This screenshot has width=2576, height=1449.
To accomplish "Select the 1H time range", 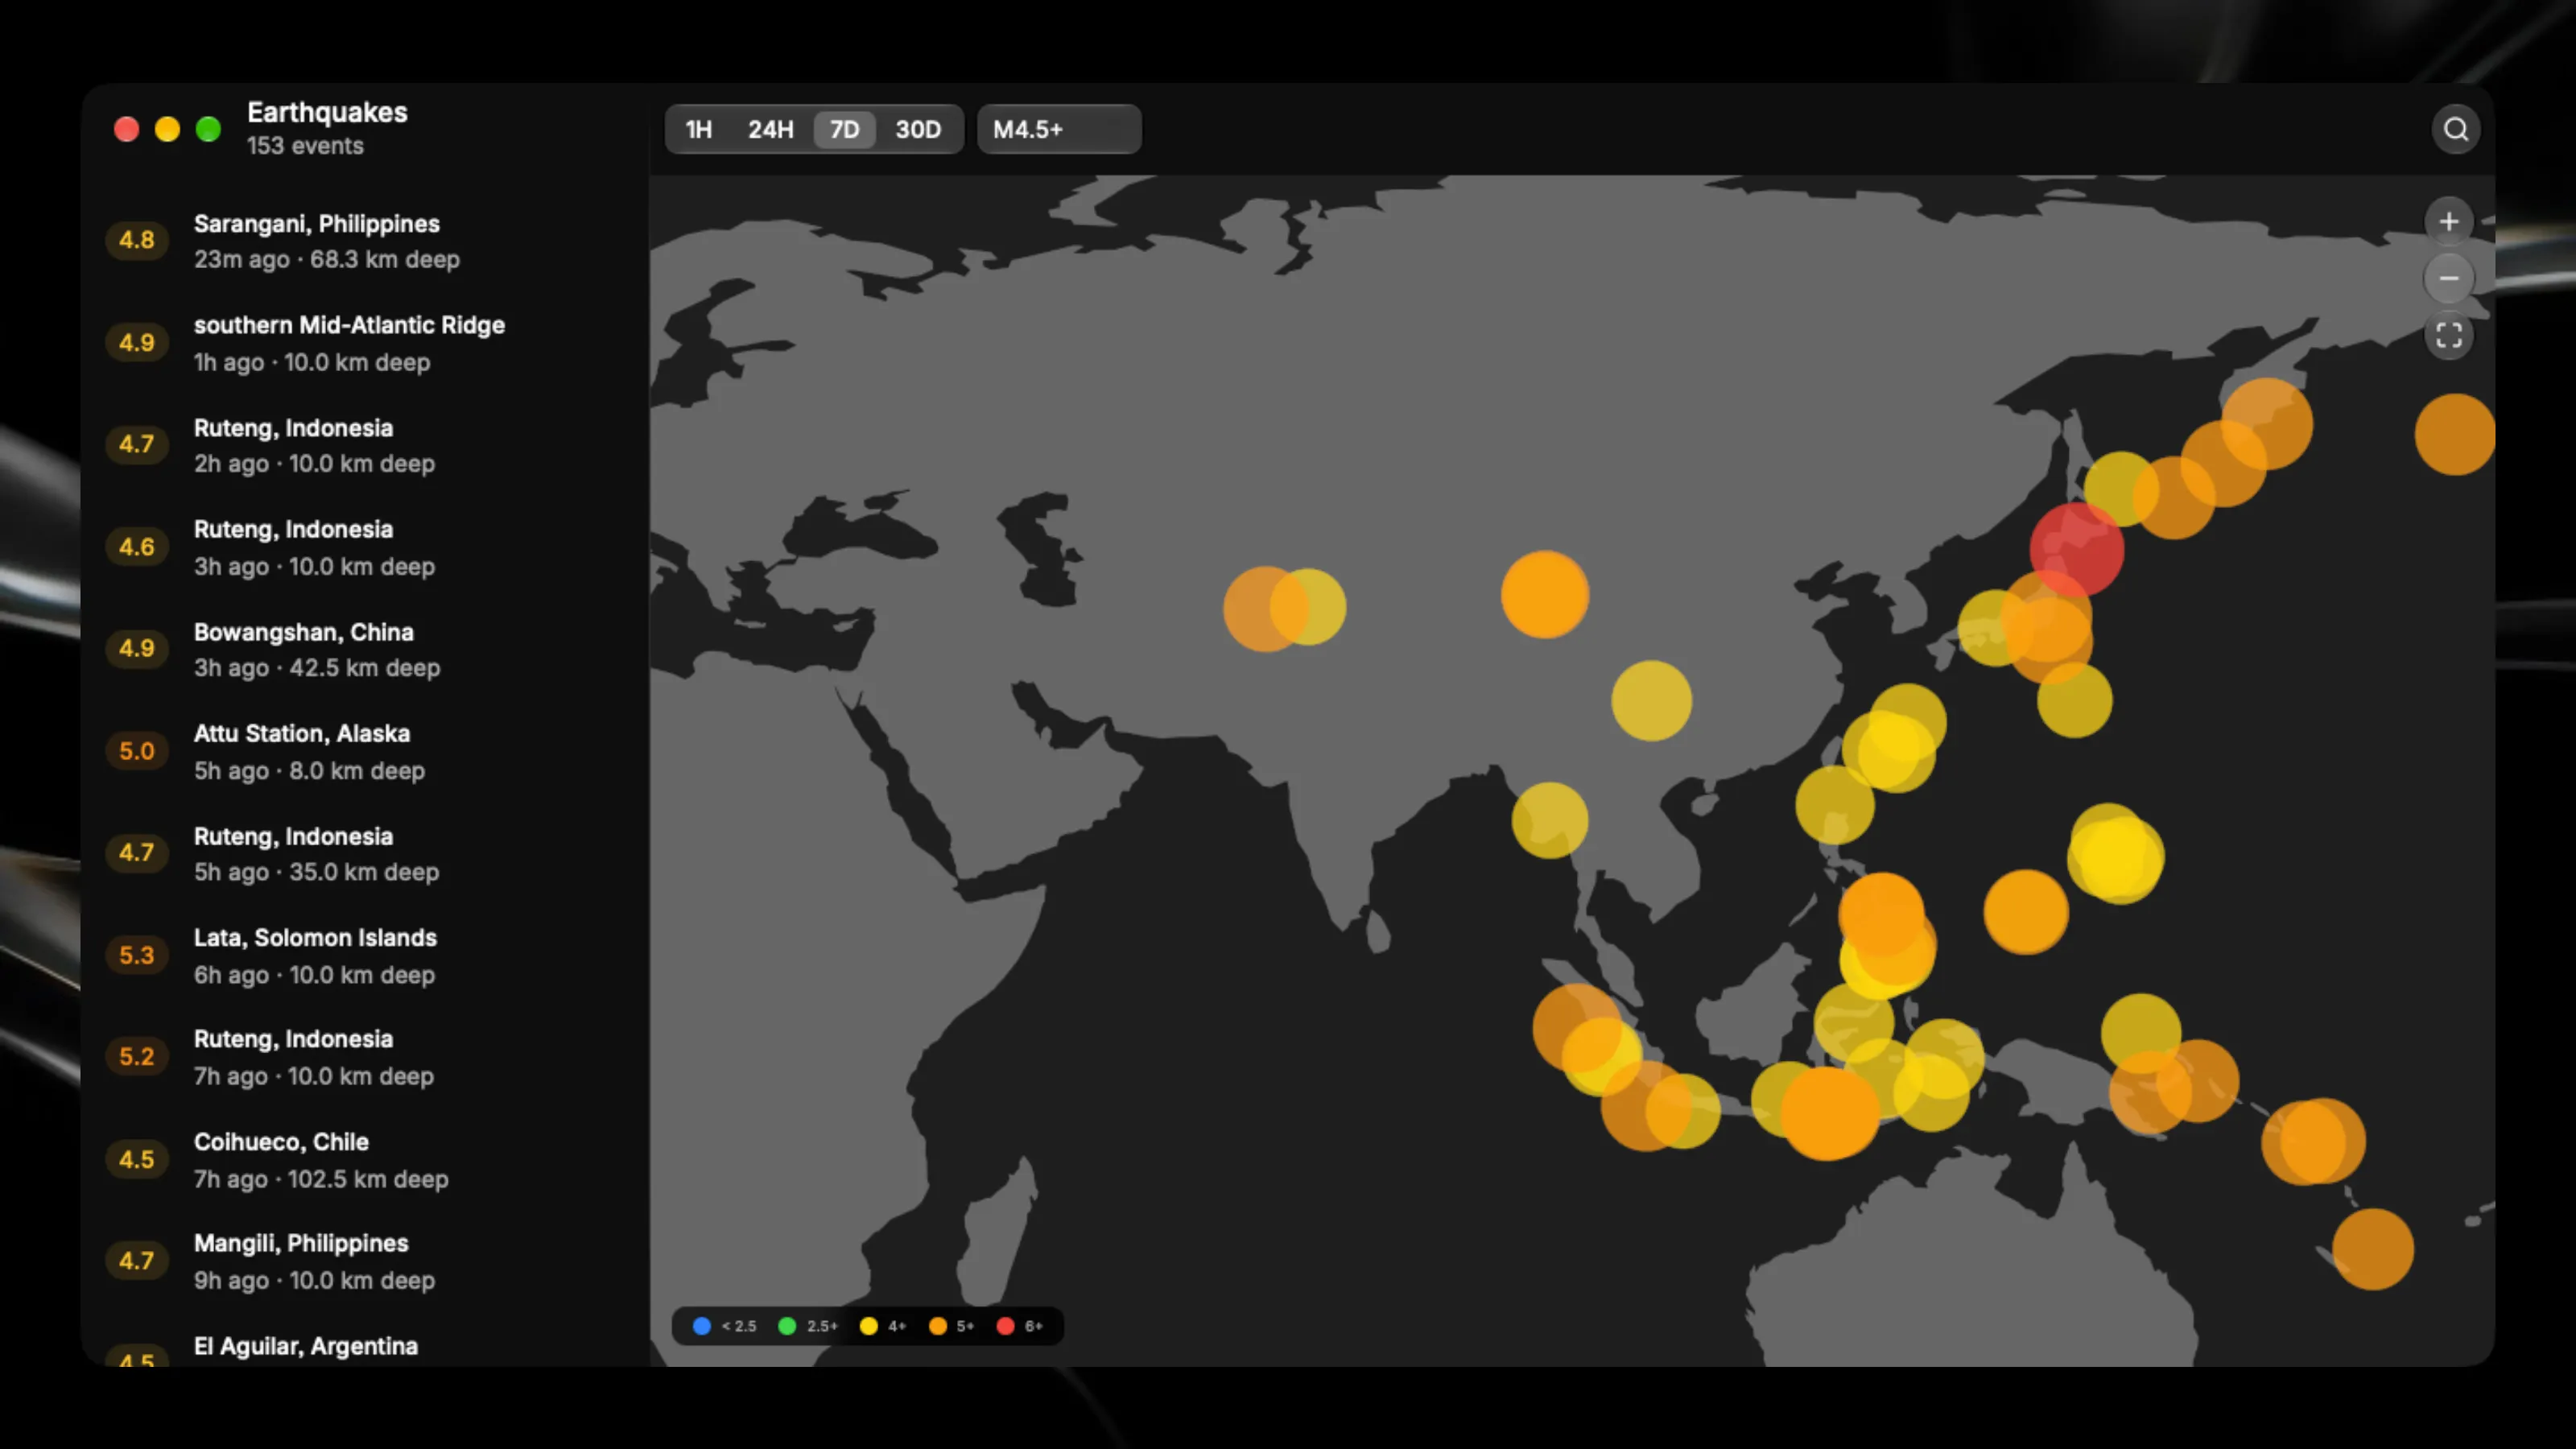I will 698,129.
